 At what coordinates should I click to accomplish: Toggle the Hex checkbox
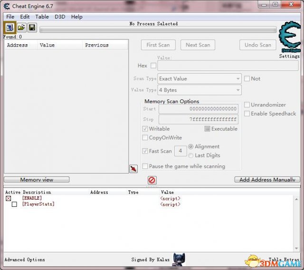click(x=153, y=66)
